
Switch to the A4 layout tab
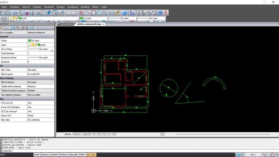[94, 134]
